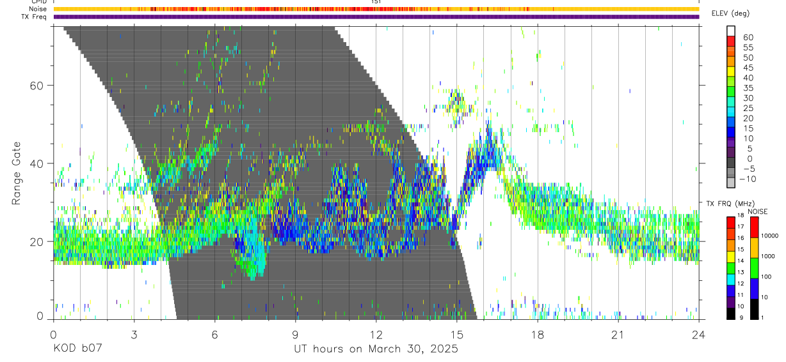Click the cyan 12 MHz segment of TX FRQ bar
The image size is (786, 362).
click(x=731, y=280)
